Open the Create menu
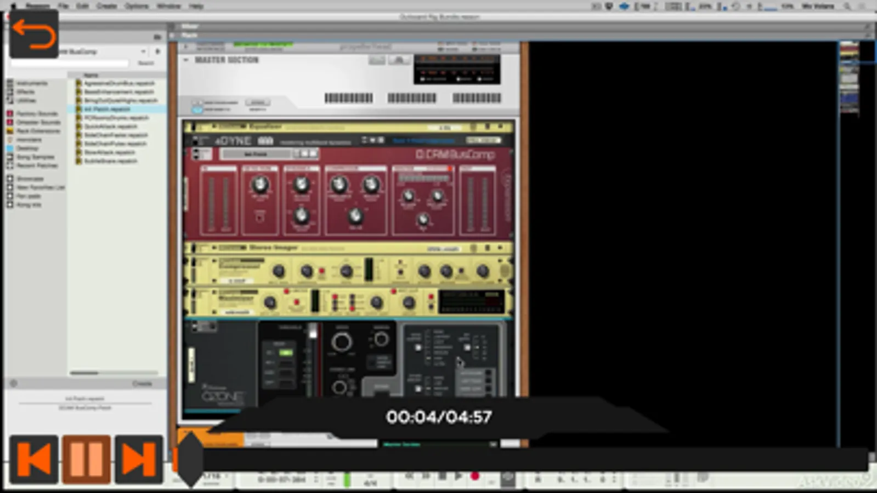877x493 pixels. coord(107,6)
